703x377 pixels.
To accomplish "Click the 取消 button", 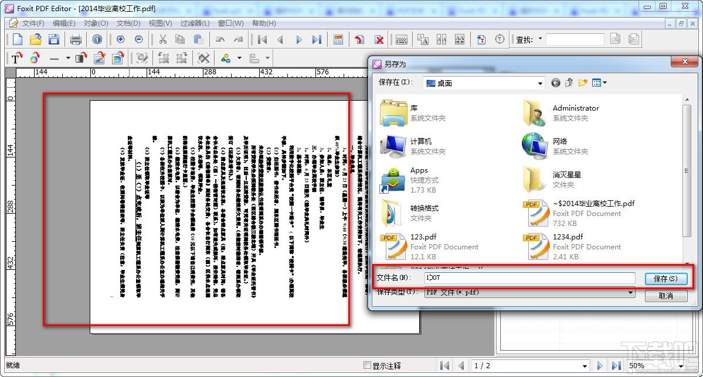I will click(666, 296).
